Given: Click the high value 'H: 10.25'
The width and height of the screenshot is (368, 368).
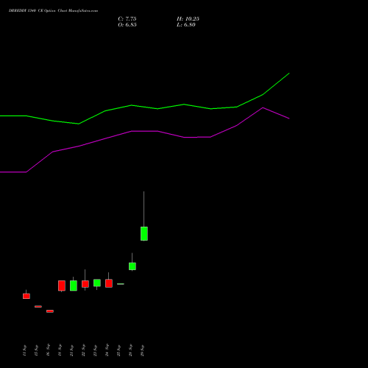Looking at the screenshot, I should [x=188, y=19].
